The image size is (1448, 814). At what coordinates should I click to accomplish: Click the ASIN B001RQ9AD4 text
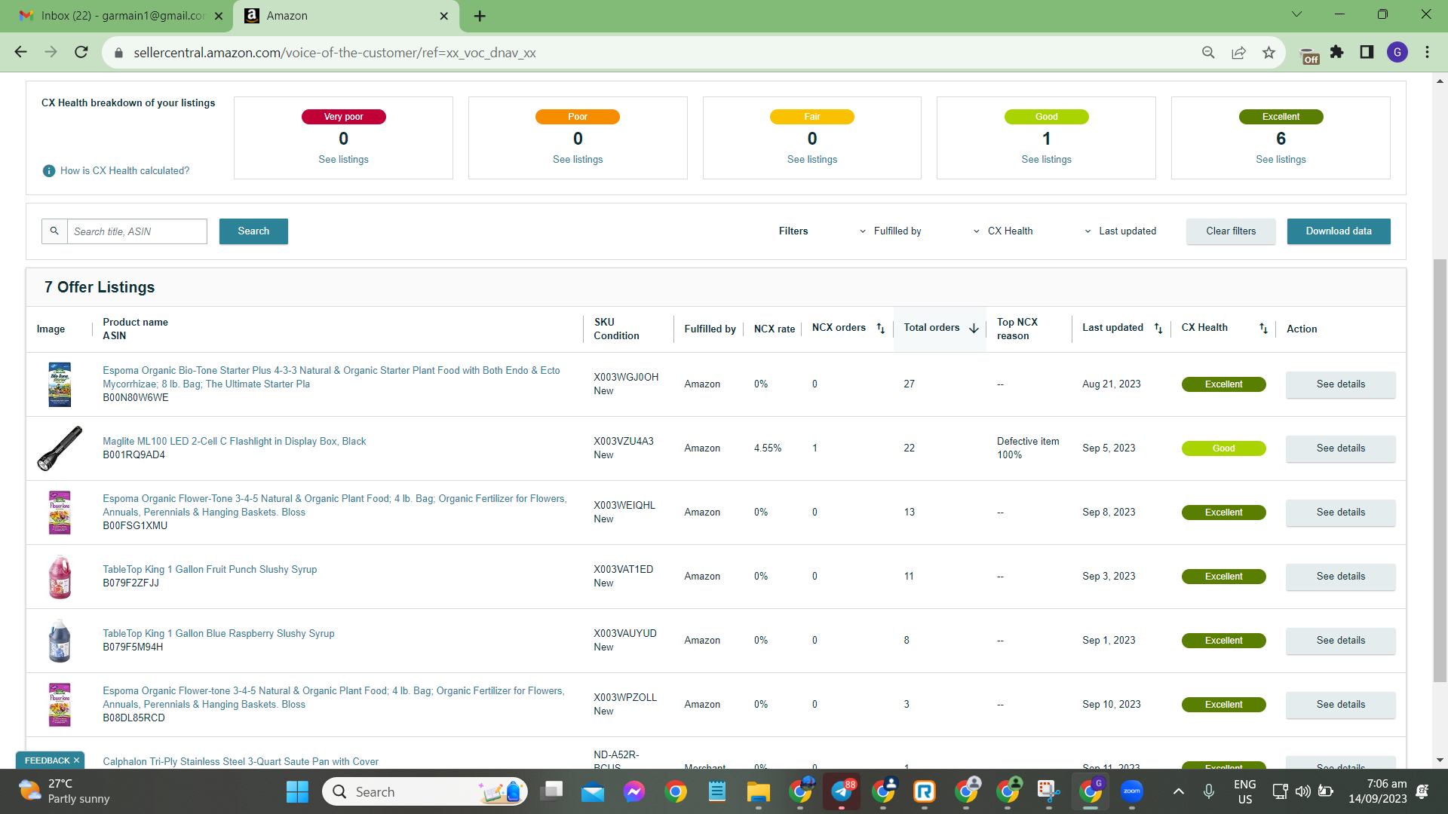(x=133, y=455)
